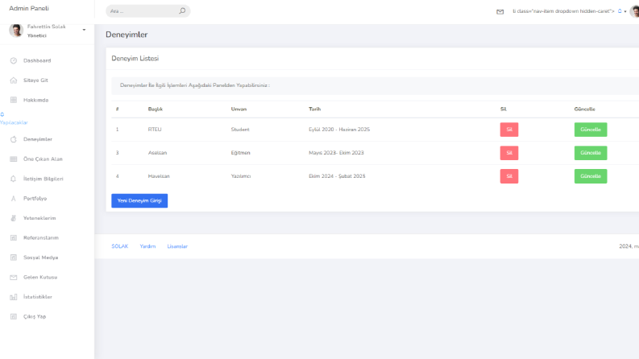
Task: Open Dashboard menu item
Action: (37, 60)
